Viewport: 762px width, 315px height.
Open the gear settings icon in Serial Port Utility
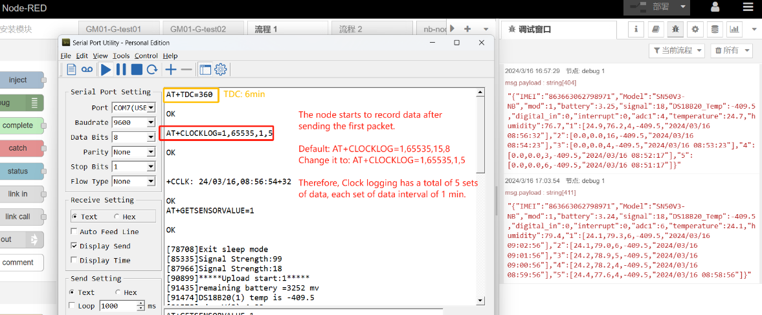(x=221, y=69)
